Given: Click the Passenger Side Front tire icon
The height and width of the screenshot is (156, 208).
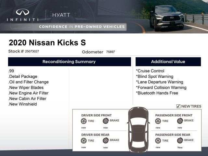Looking at the screenshot, I should 158,121.
